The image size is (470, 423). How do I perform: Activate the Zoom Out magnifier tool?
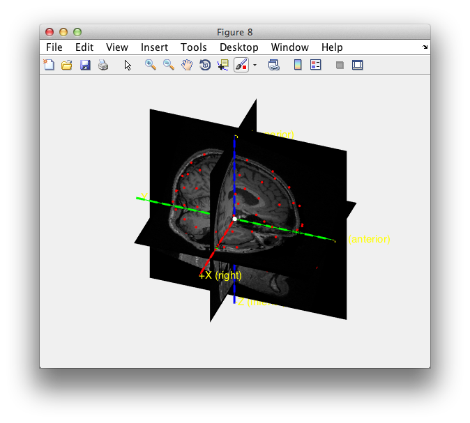click(x=169, y=65)
